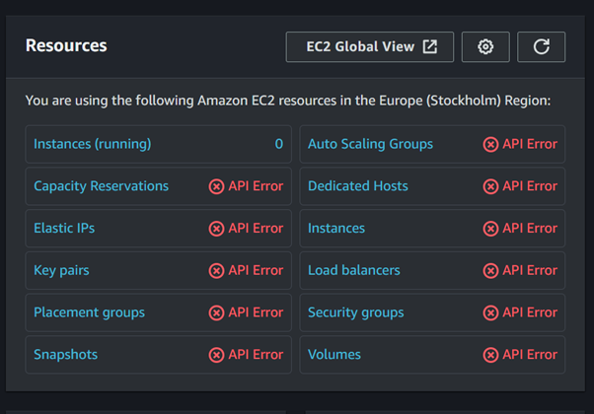Open the Key pairs link
This screenshot has width=594, height=414.
click(61, 270)
